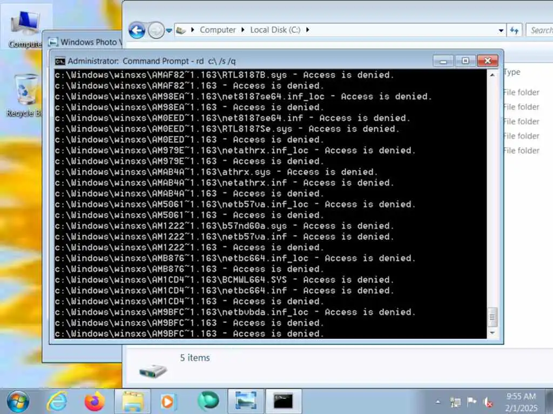Viewport: 553px width, 414px height.
Task: Click the Show desktop button
Action: [x=549, y=401]
